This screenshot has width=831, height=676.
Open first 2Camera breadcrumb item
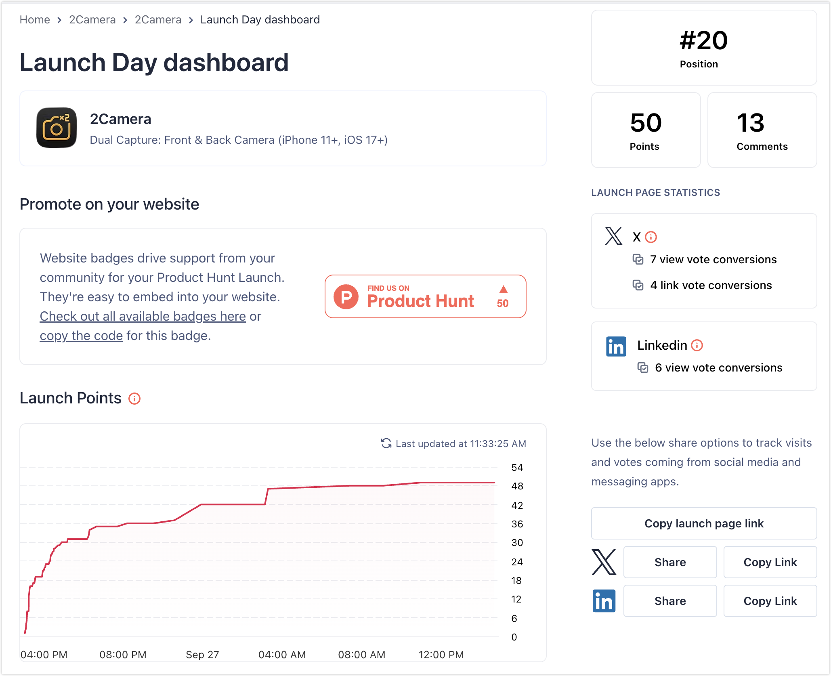tap(92, 19)
